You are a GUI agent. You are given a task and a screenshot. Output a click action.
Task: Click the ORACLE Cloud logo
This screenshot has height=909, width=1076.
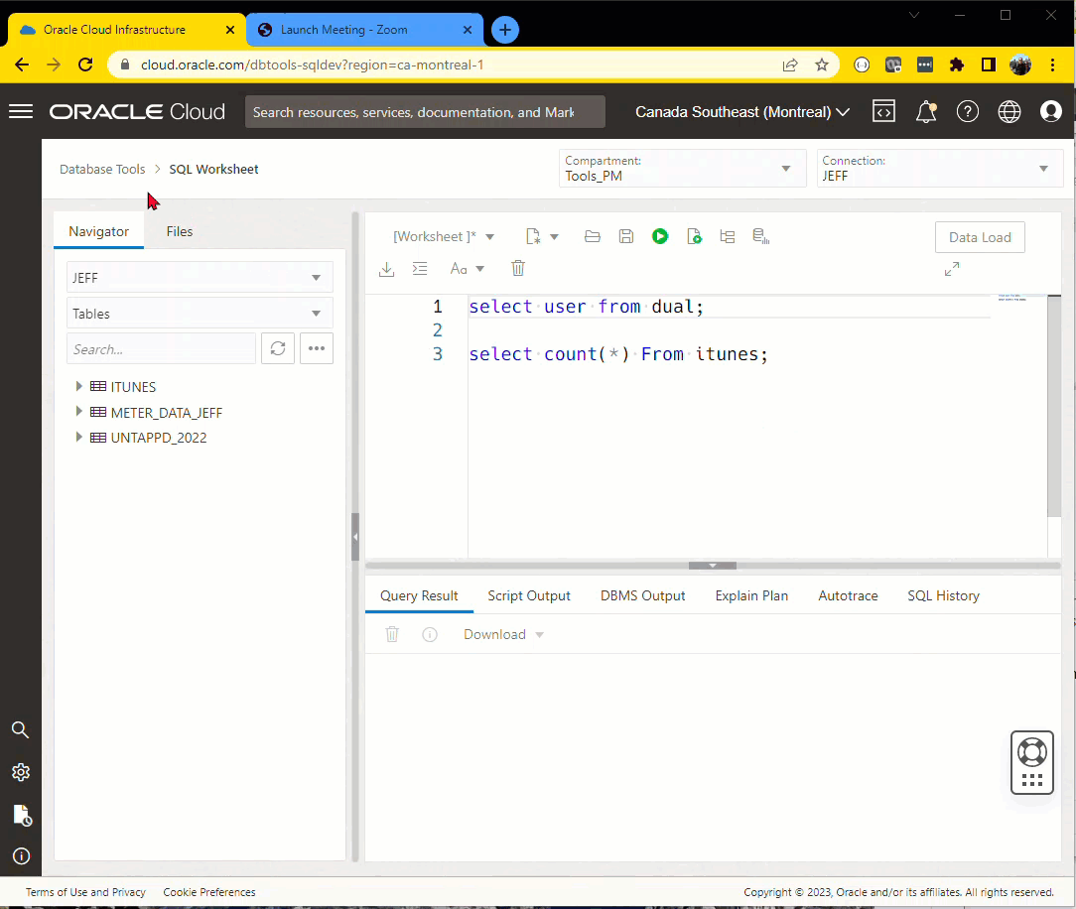point(137,111)
